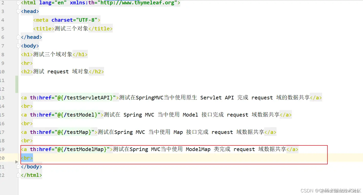Click the "@{/testServletAPI}" href value
Viewport: 363px width, 195px height.
coord(85,98)
